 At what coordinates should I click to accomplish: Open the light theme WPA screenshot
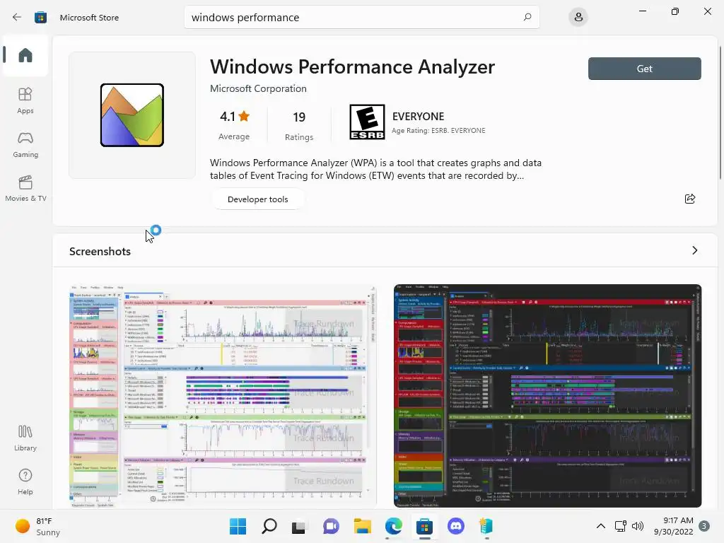[x=223, y=396]
